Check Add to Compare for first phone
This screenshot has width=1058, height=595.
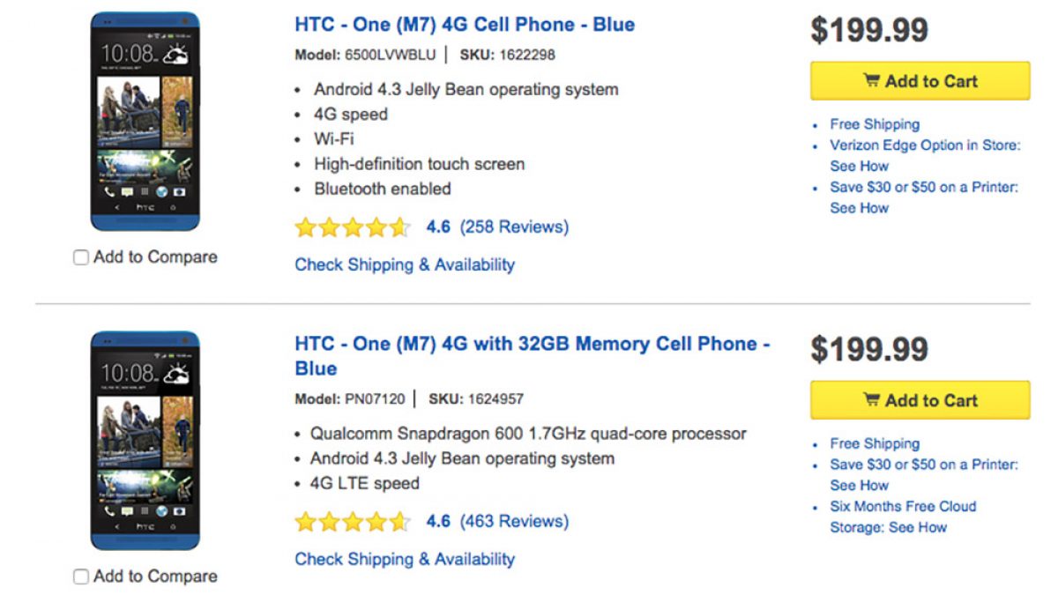[81, 257]
